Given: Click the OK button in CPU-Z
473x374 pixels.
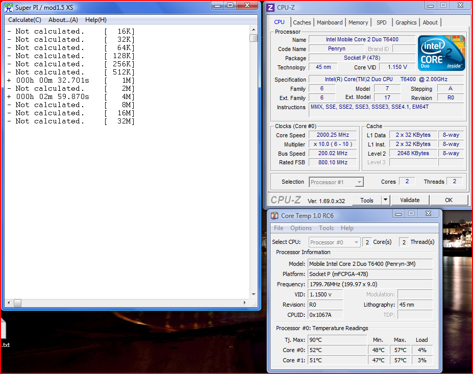Looking at the screenshot, I should [449, 200].
